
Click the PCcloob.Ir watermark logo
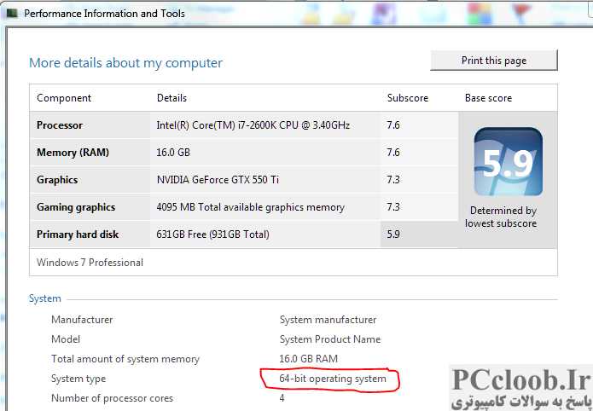[521, 388]
